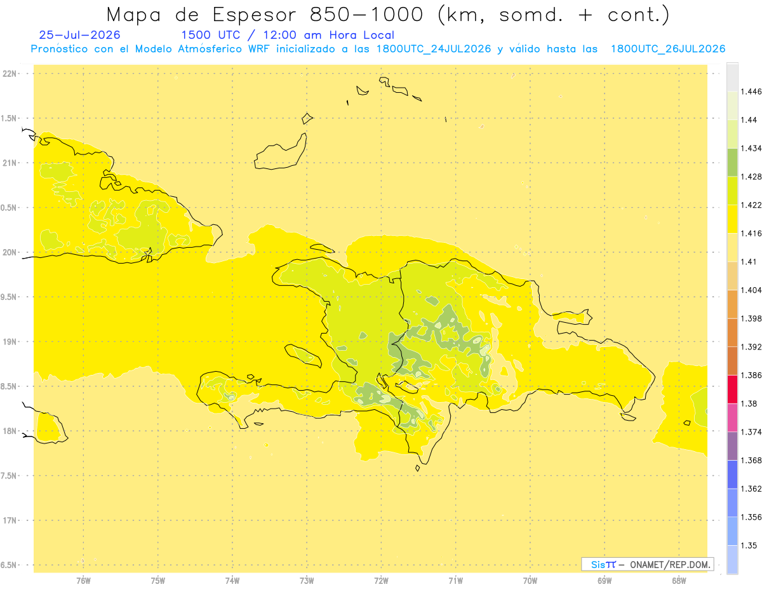
Task: Click the '73W' longitude label
Action: pyautogui.click(x=307, y=580)
